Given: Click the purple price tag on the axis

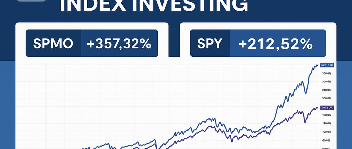Looking at the screenshot, I should point(327,108).
